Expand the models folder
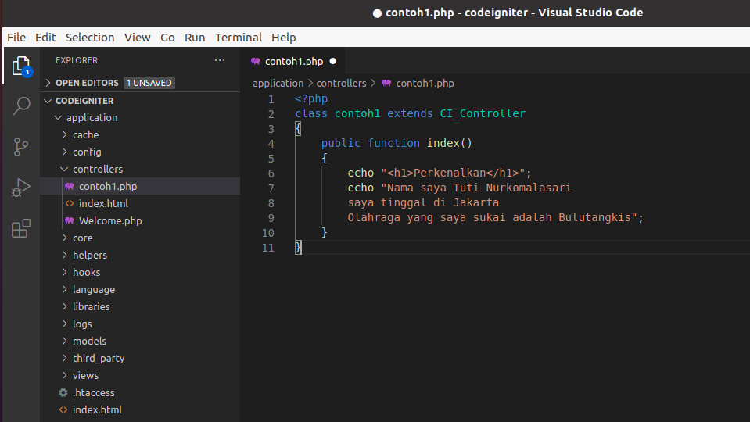750x422 pixels. click(x=65, y=342)
